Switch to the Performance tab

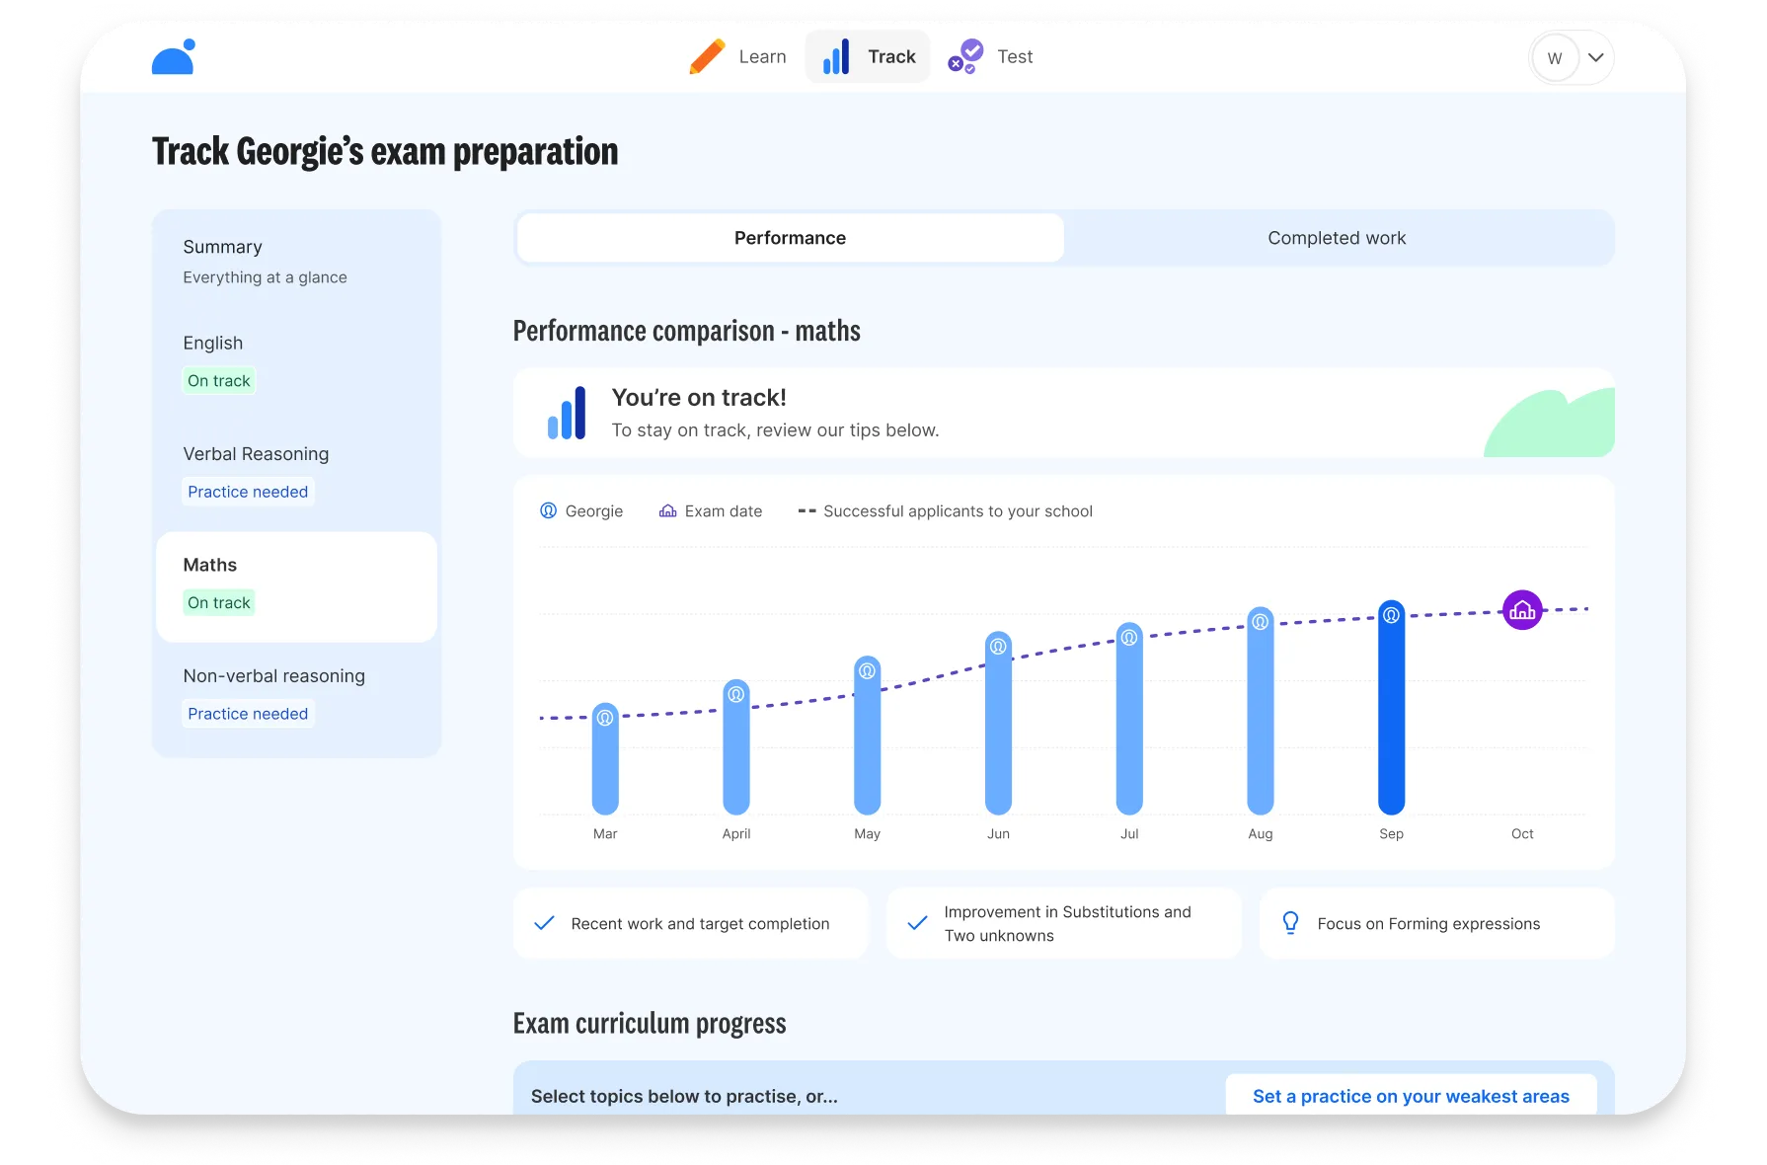[x=790, y=238]
